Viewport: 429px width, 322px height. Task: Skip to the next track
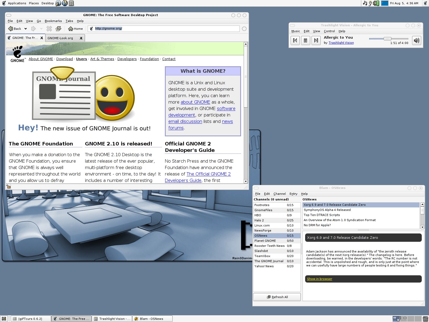pyautogui.click(x=316, y=41)
